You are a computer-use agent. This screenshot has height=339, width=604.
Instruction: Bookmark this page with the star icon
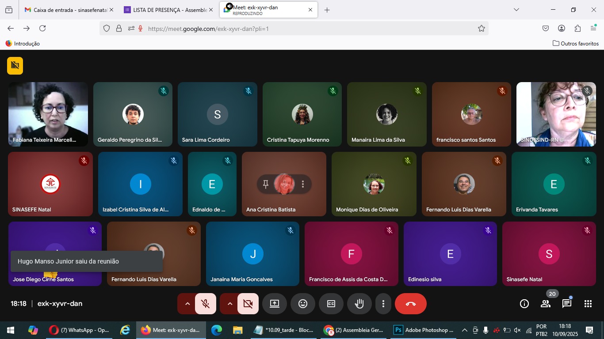(482, 29)
